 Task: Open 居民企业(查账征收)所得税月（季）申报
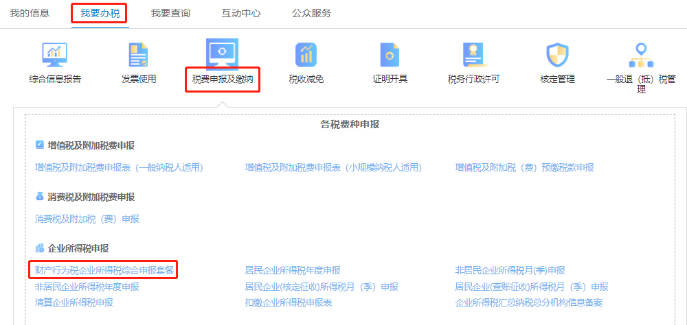point(532,287)
